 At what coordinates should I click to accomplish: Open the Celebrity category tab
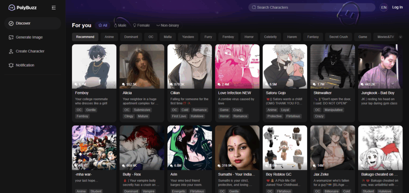point(270,37)
